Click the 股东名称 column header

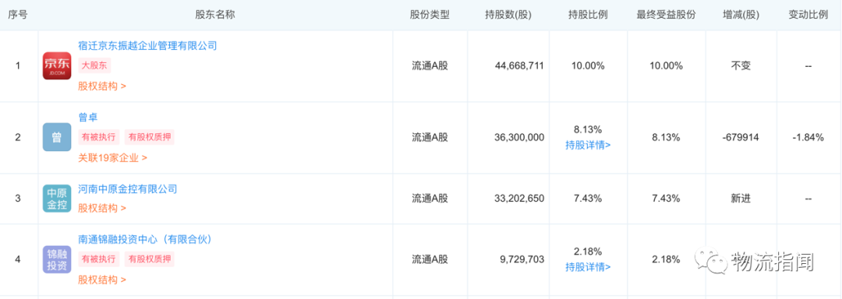pyautogui.click(x=215, y=15)
